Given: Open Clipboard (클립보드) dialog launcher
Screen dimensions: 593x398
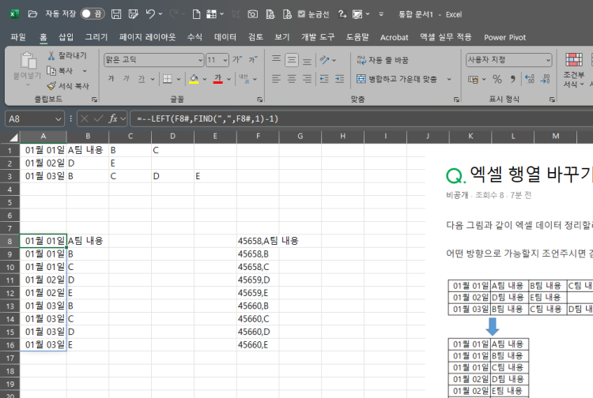Looking at the screenshot, I should (x=95, y=99).
